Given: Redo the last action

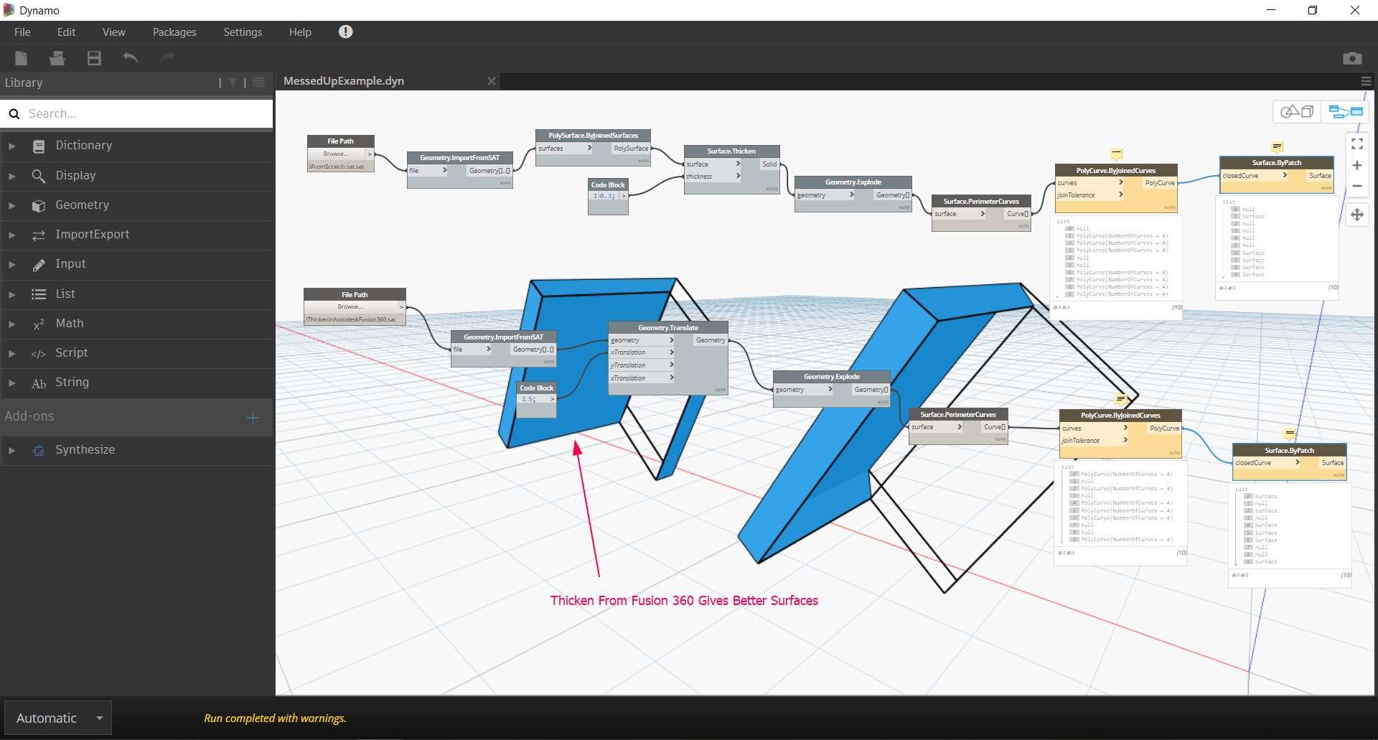Looking at the screenshot, I should (167, 58).
